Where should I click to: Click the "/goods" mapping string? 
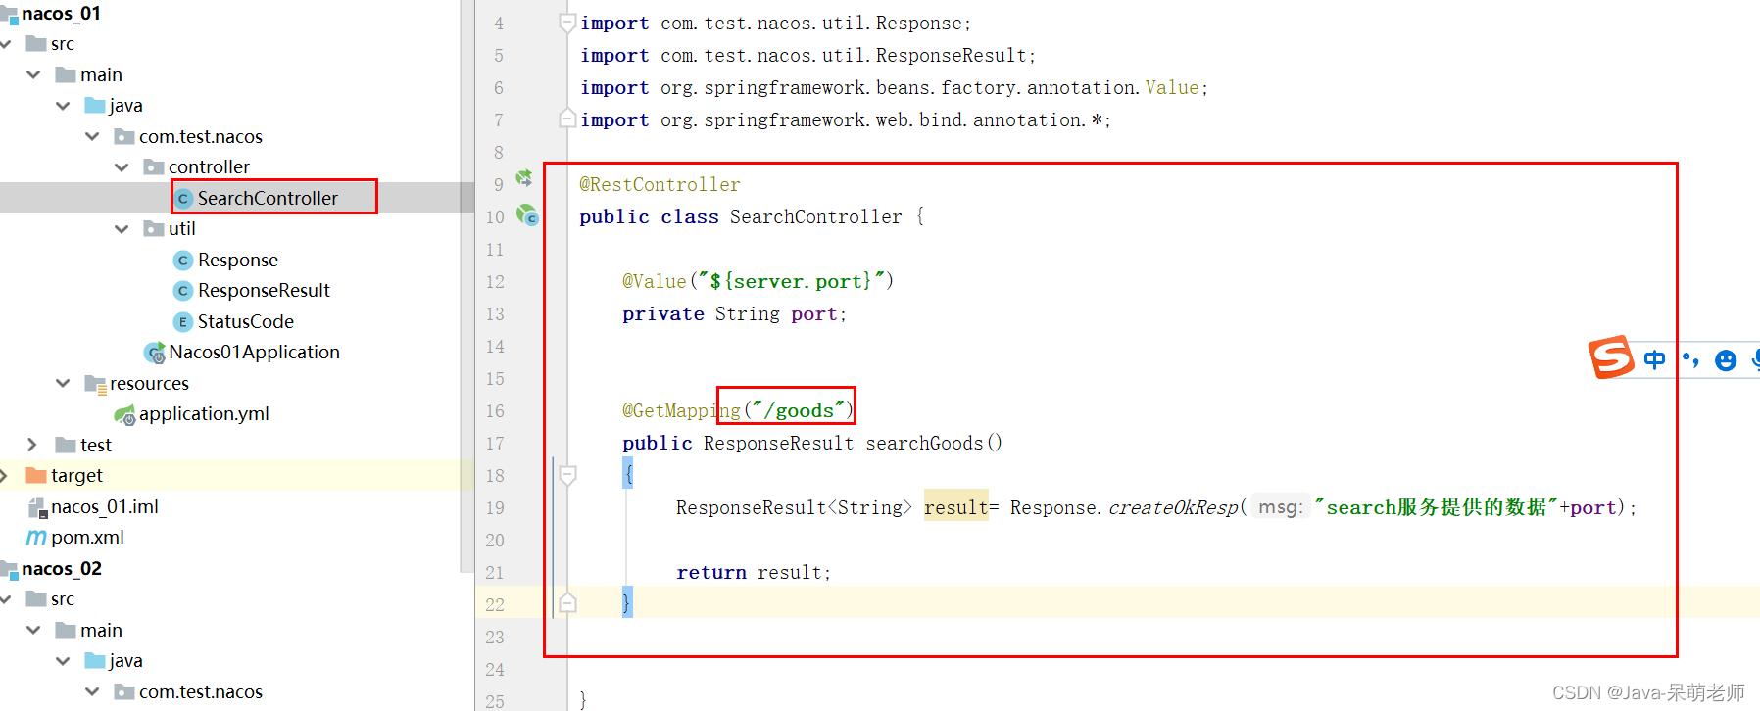pos(799,410)
